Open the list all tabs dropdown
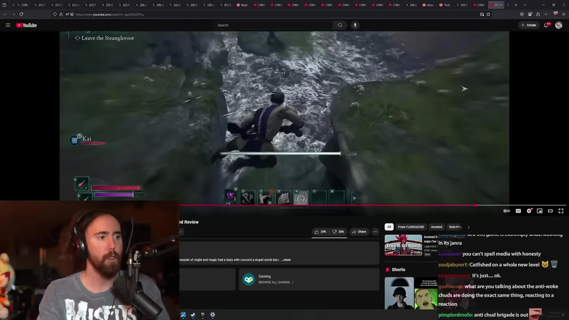 point(525,5)
